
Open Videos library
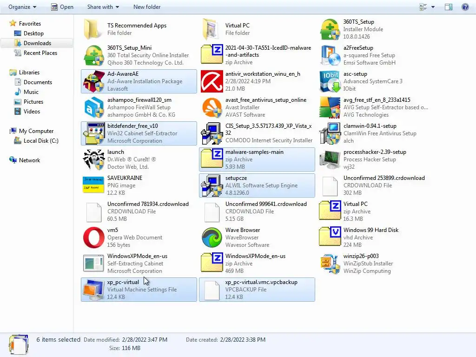(27, 112)
